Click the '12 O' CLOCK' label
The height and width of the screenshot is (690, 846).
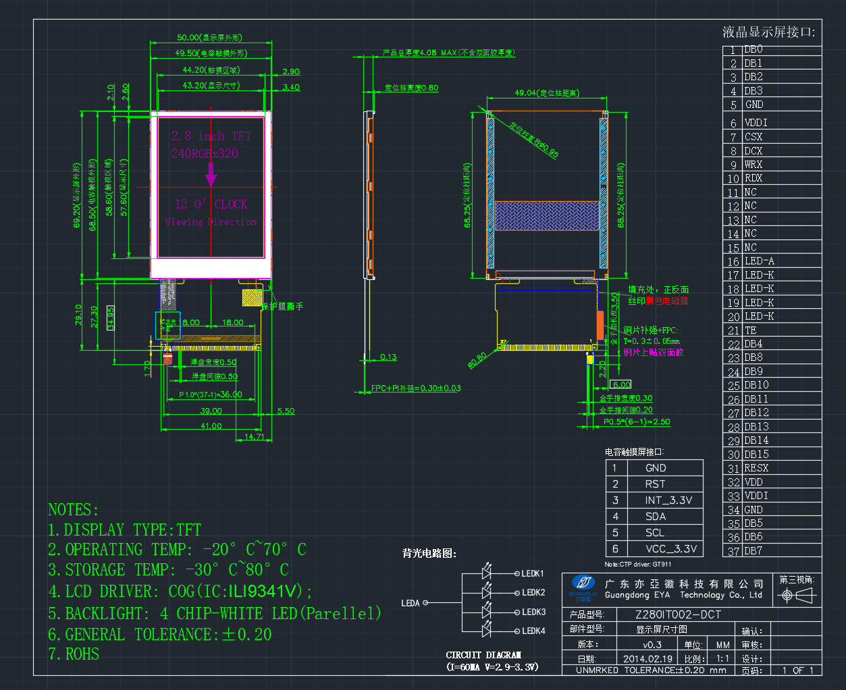coord(211,204)
